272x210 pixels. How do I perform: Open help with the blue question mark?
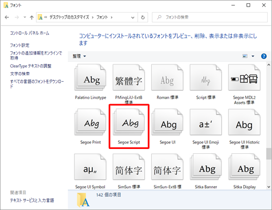coord(264,56)
